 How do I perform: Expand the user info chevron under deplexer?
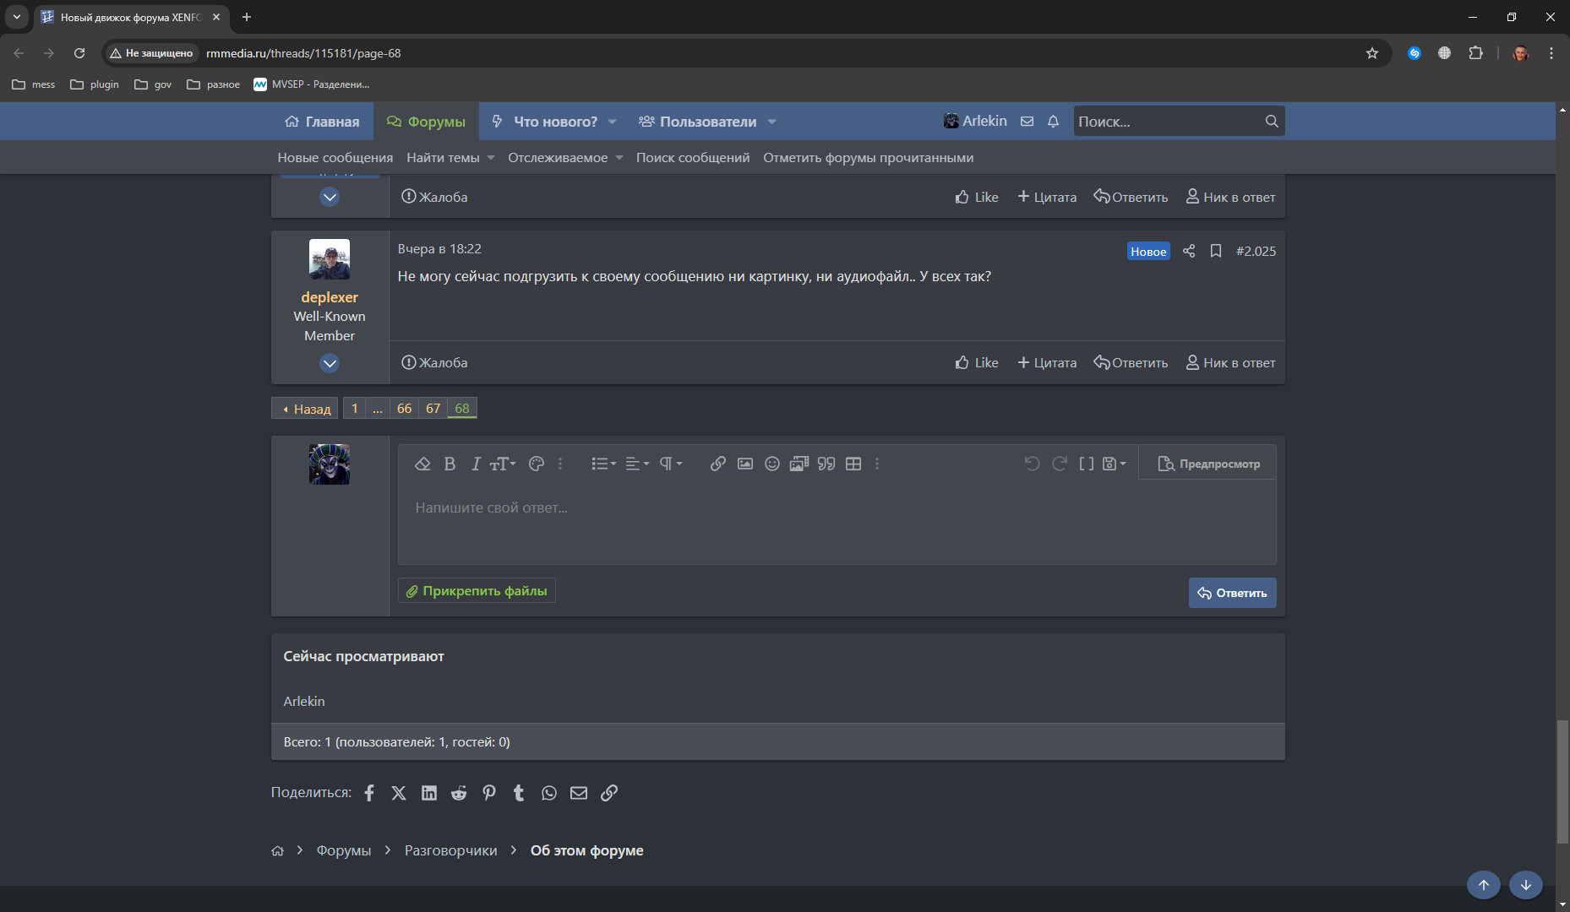click(x=330, y=363)
